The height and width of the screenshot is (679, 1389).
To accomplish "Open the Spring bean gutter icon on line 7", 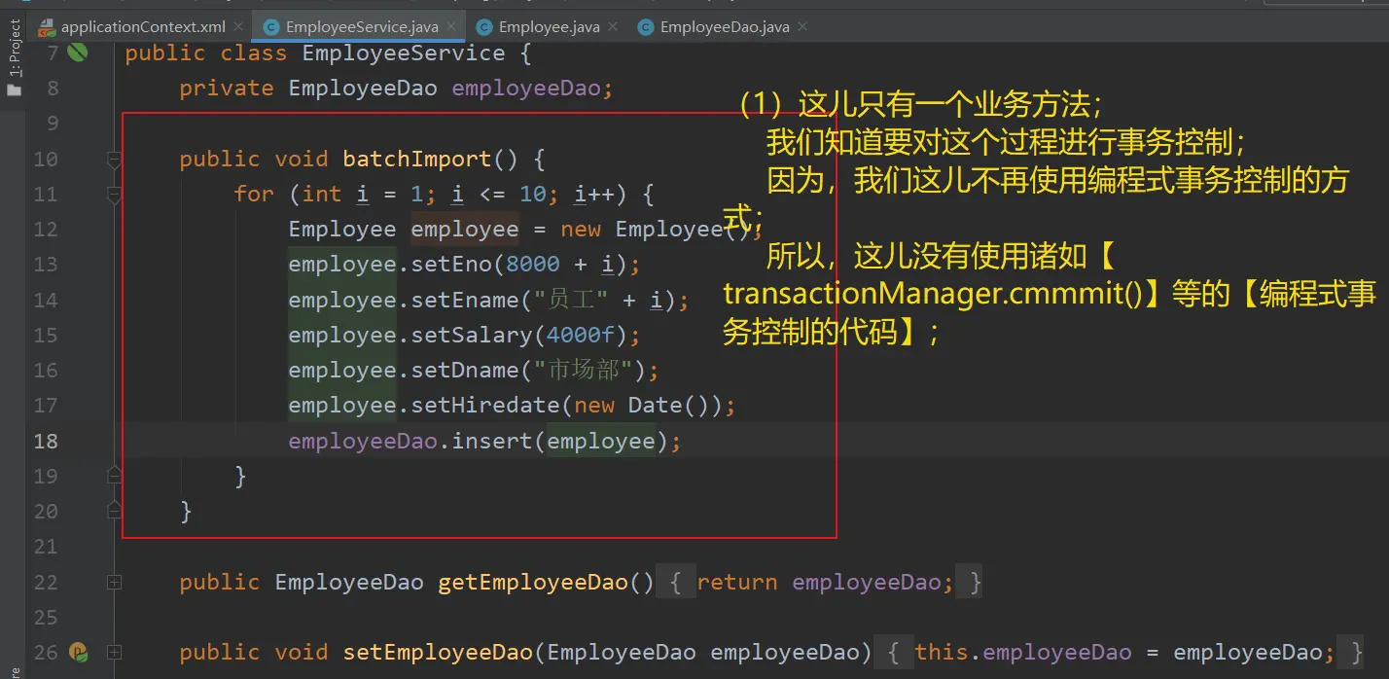I will pos(77,53).
